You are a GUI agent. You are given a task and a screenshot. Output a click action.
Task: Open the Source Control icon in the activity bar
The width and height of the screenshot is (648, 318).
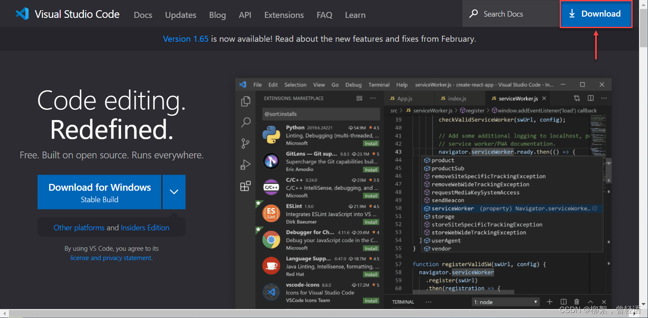(246, 143)
